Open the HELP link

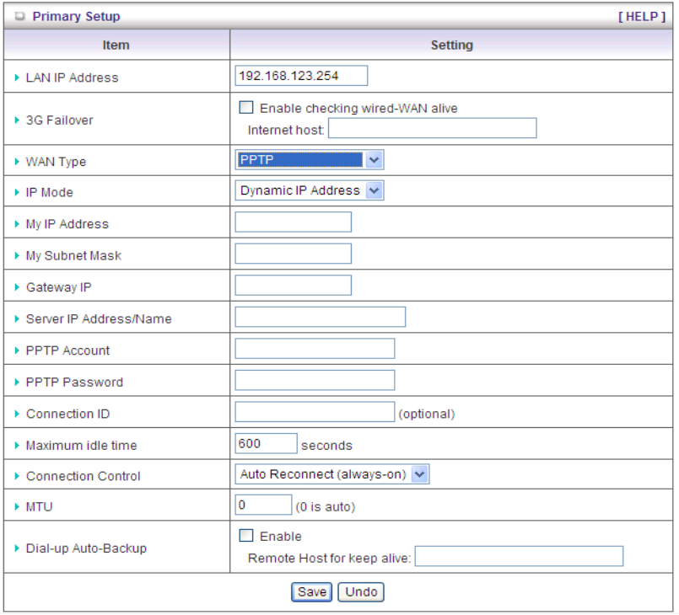pyautogui.click(x=642, y=17)
